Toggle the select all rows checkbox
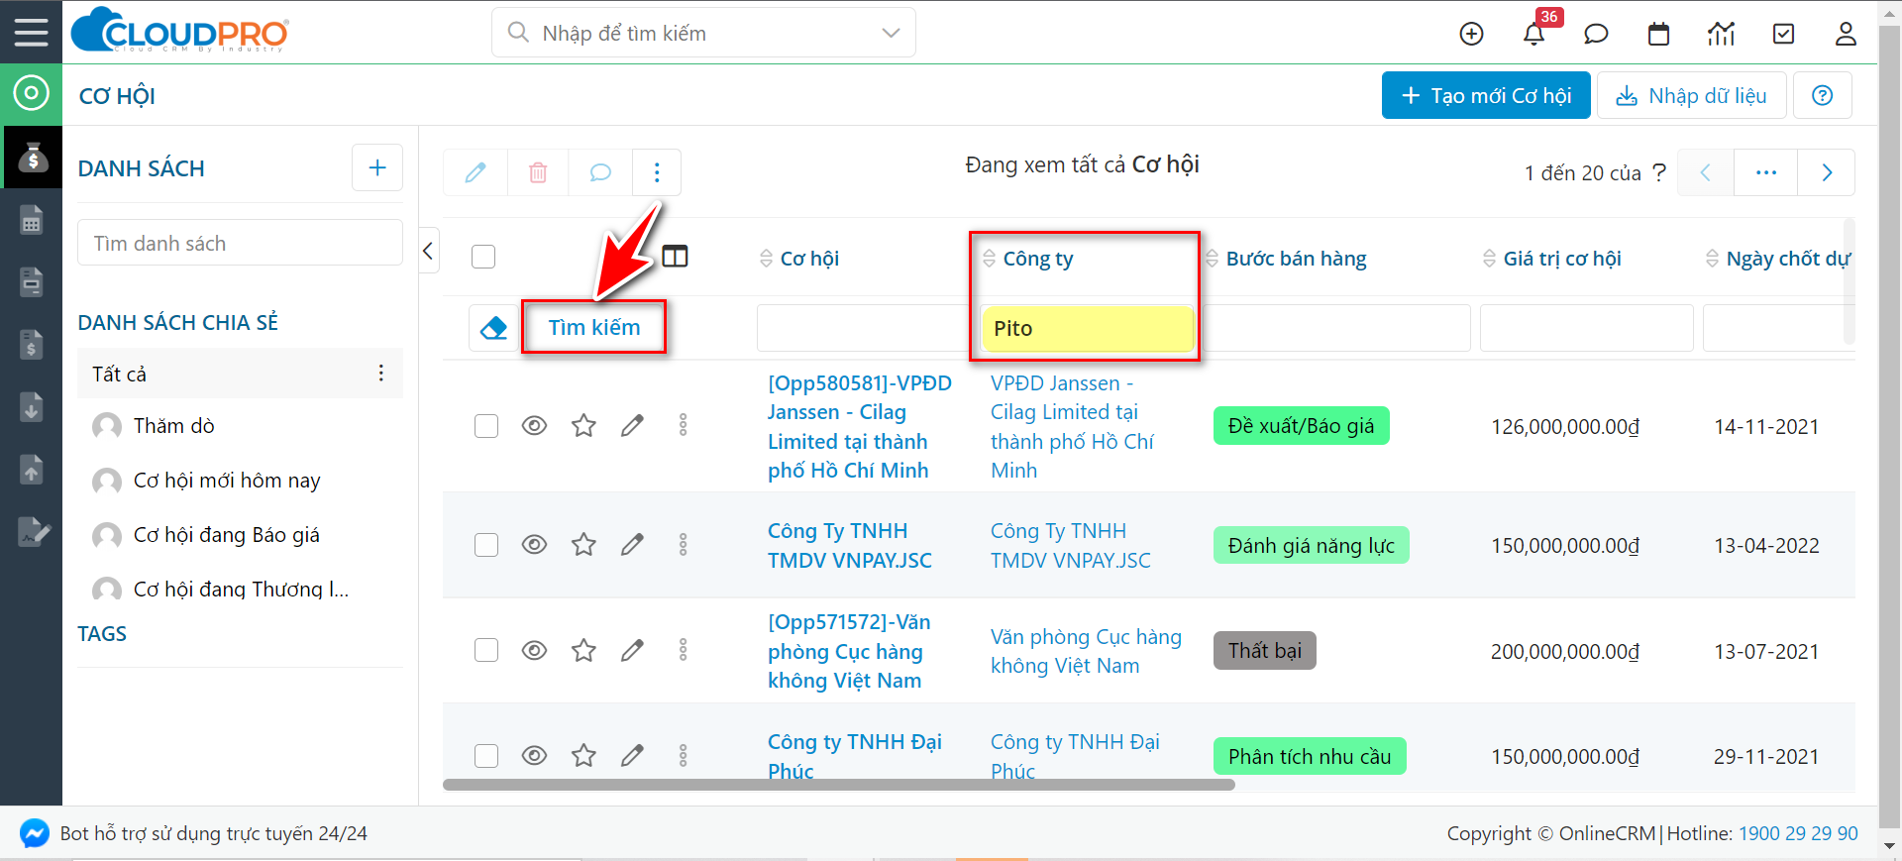Image resolution: width=1902 pixels, height=861 pixels. [483, 257]
